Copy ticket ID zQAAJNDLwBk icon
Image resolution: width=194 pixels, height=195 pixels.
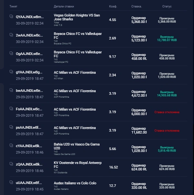pyautogui.click(x=11, y=164)
